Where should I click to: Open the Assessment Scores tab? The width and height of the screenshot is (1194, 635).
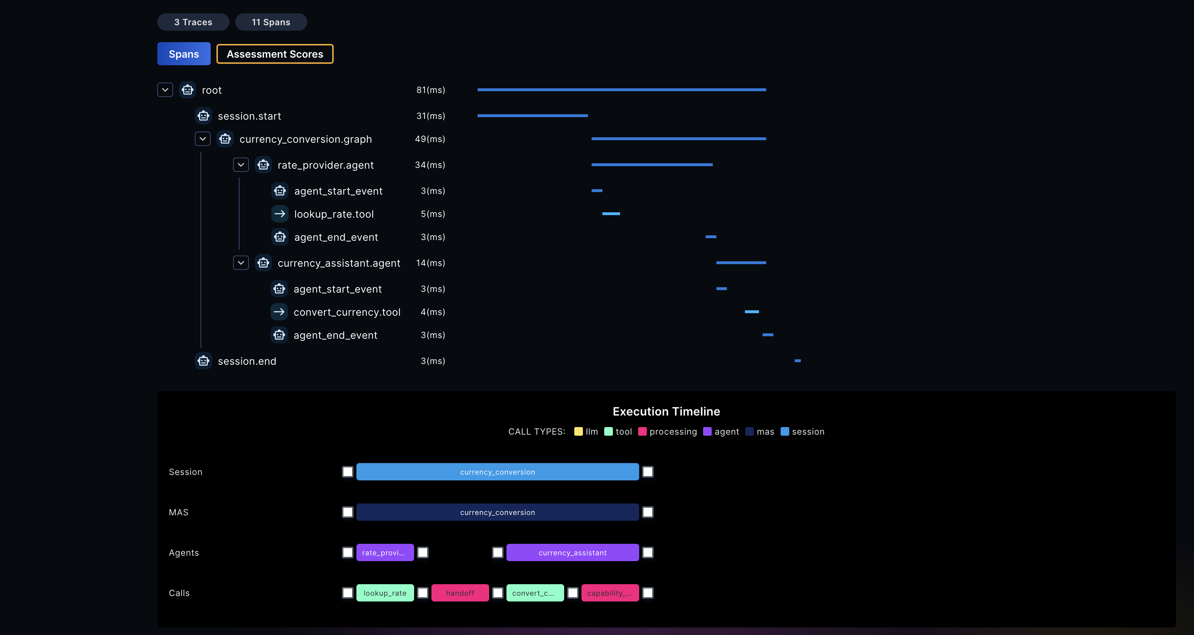275,54
